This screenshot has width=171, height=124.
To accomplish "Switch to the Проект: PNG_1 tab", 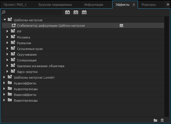I will [15, 5].
